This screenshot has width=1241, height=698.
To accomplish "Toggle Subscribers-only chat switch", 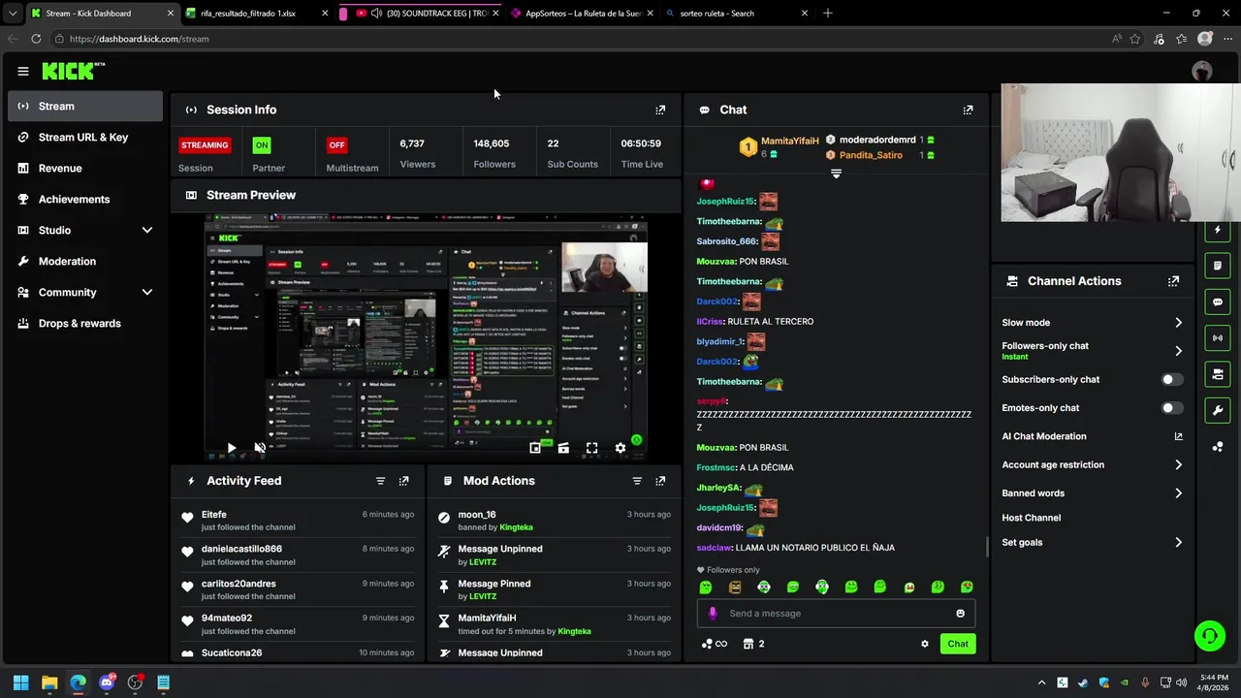I will 1171,380.
